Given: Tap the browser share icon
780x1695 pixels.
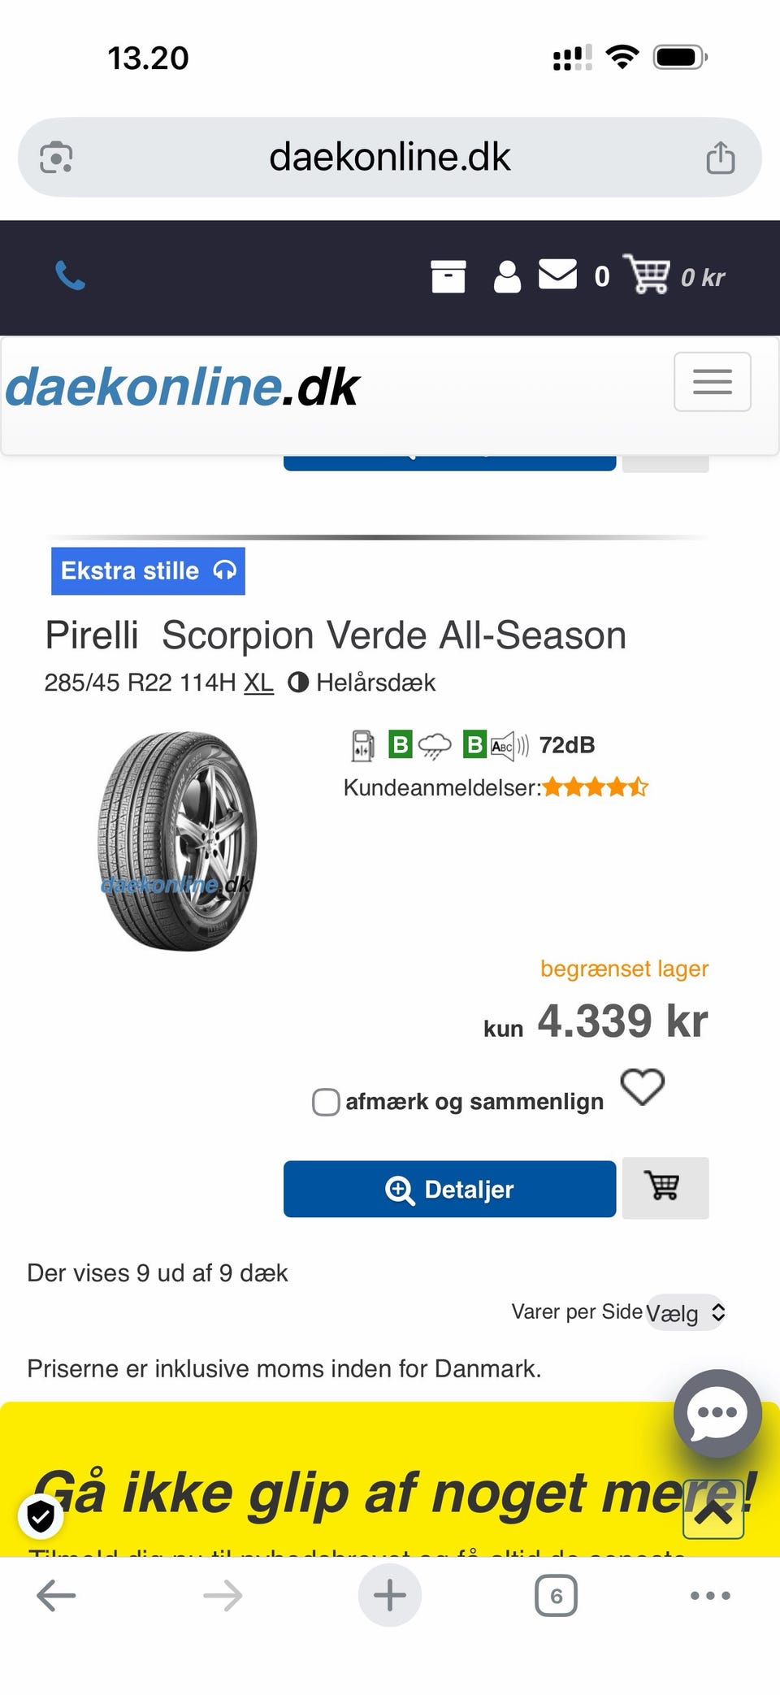Looking at the screenshot, I should [x=720, y=158].
